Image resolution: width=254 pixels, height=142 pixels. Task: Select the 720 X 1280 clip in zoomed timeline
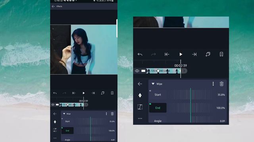coord(164,71)
